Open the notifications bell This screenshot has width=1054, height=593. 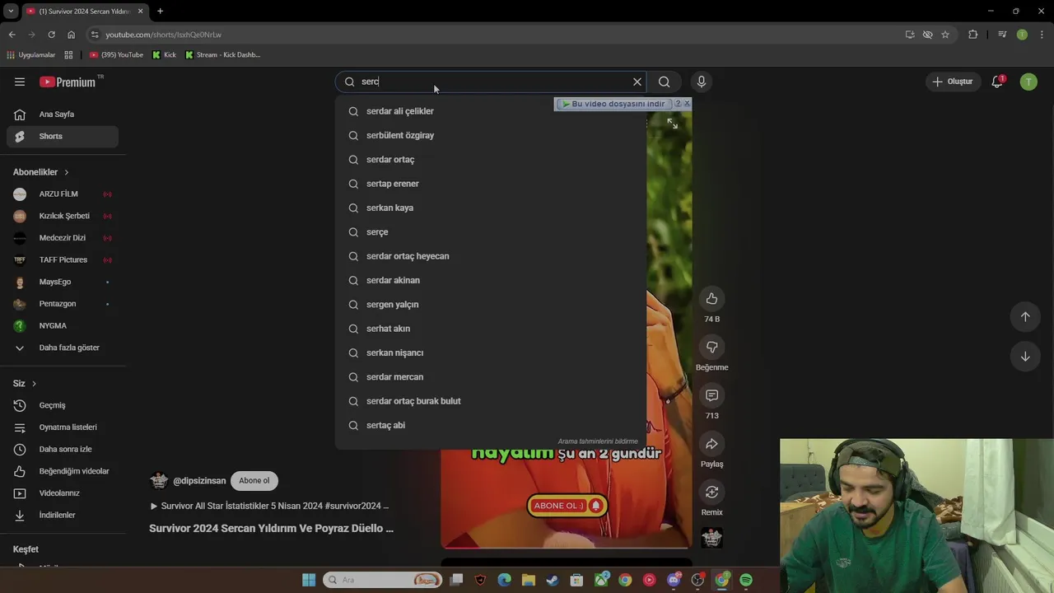997,82
